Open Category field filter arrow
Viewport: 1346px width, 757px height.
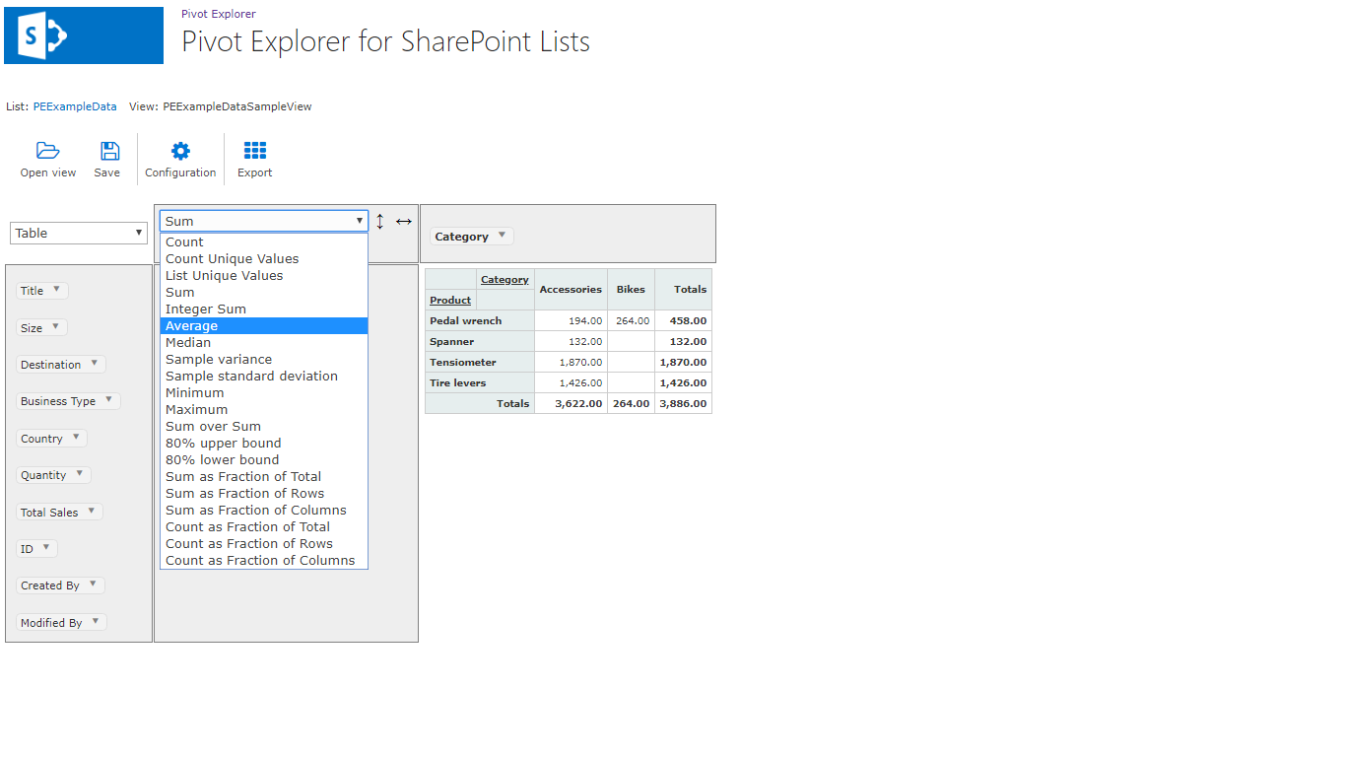point(502,235)
